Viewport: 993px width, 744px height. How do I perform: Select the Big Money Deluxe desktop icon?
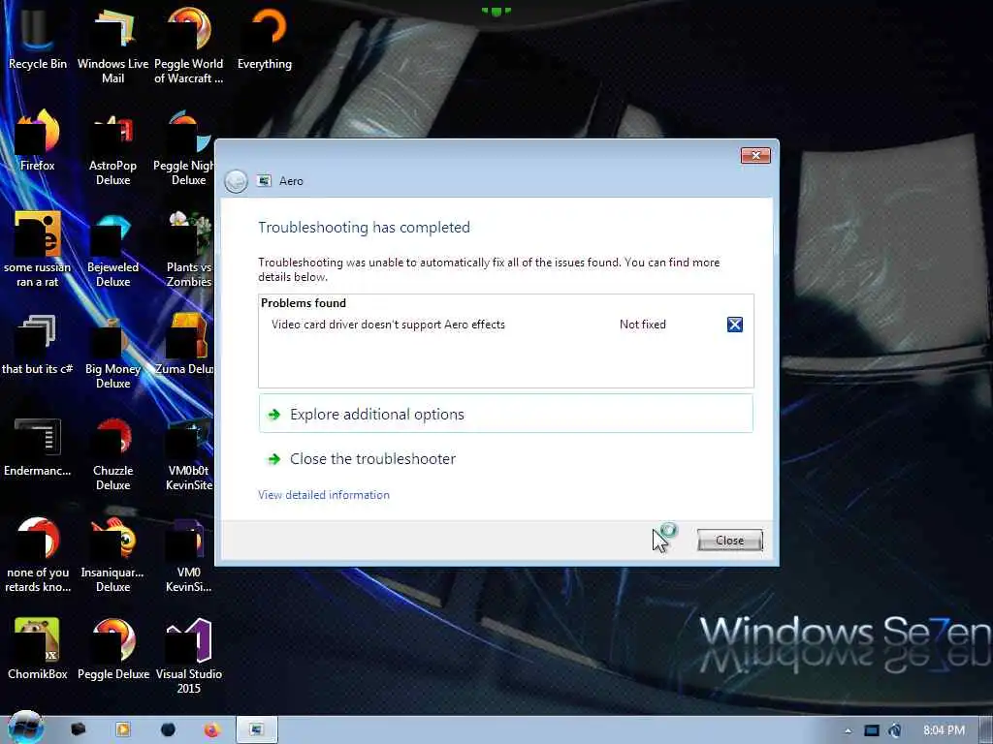pyautogui.click(x=112, y=351)
